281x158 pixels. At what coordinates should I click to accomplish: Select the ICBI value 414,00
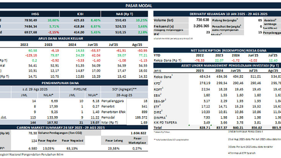click(79, 32)
